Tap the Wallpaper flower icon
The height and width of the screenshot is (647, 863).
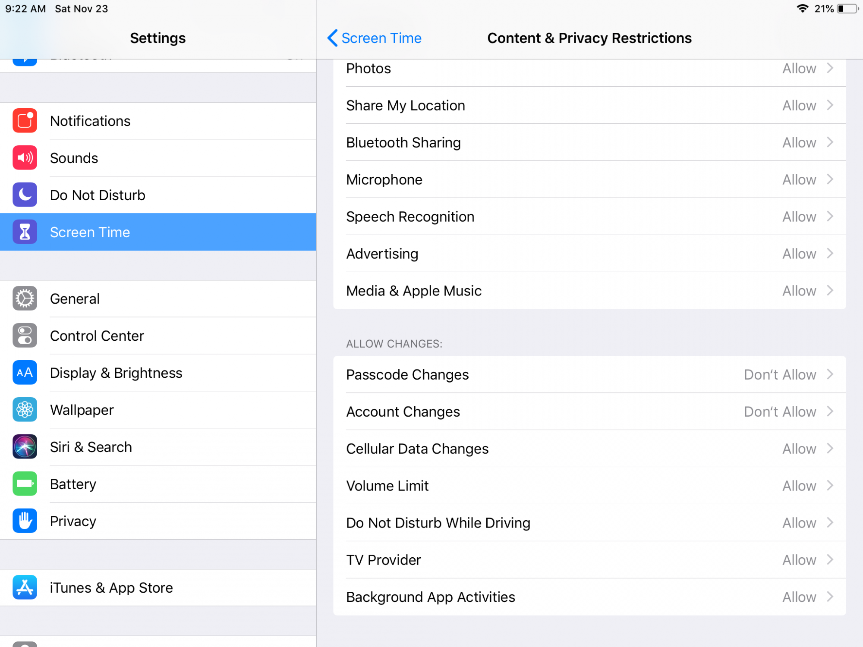point(25,410)
